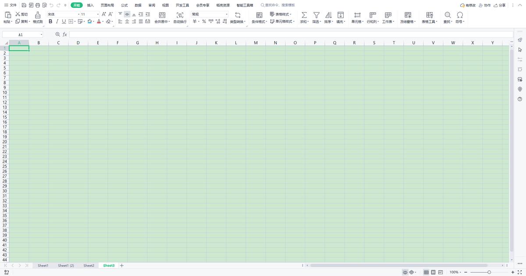This screenshot has height=276, width=526.
Task: Toggle Underline formatting
Action: click(64, 21)
